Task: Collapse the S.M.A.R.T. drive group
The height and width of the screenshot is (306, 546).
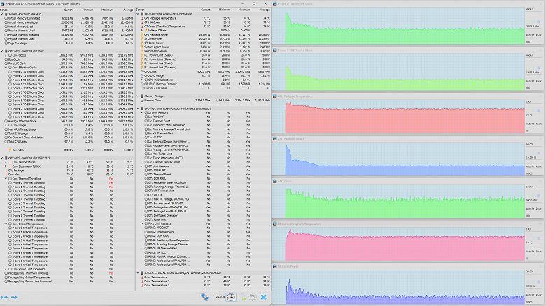Action: pyautogui.click(x=138, y=273)
